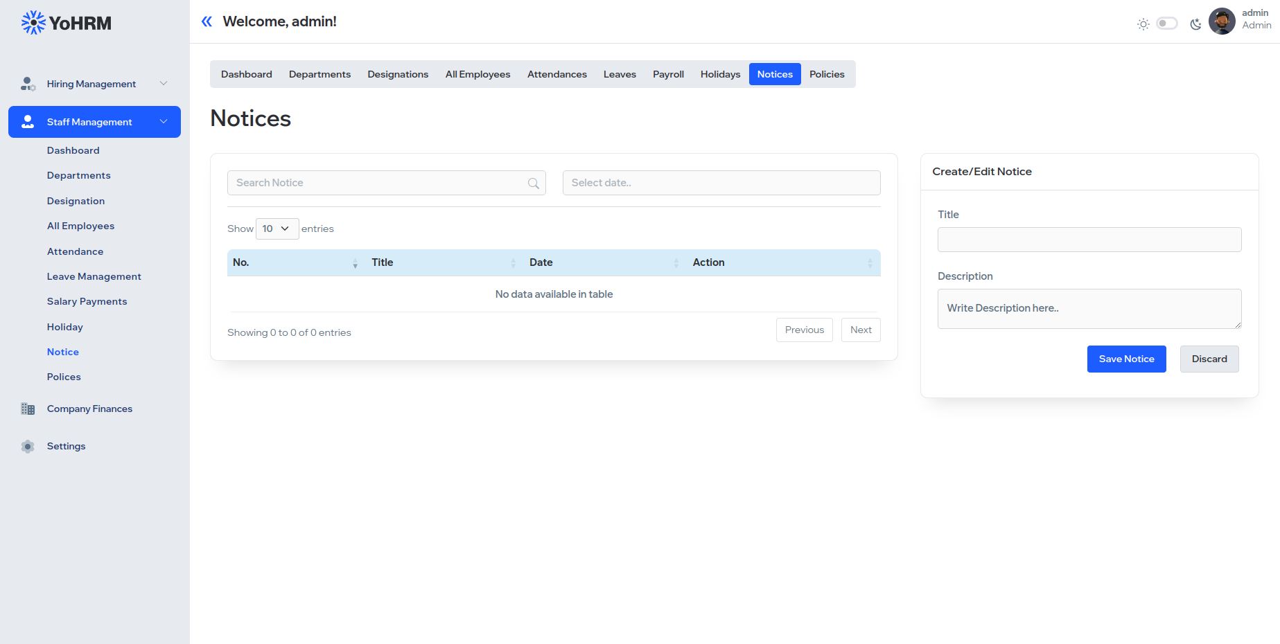This screenshot has height=644, width=1280.
Task: Open All Employees in sidebar
Action: point(81,226)
